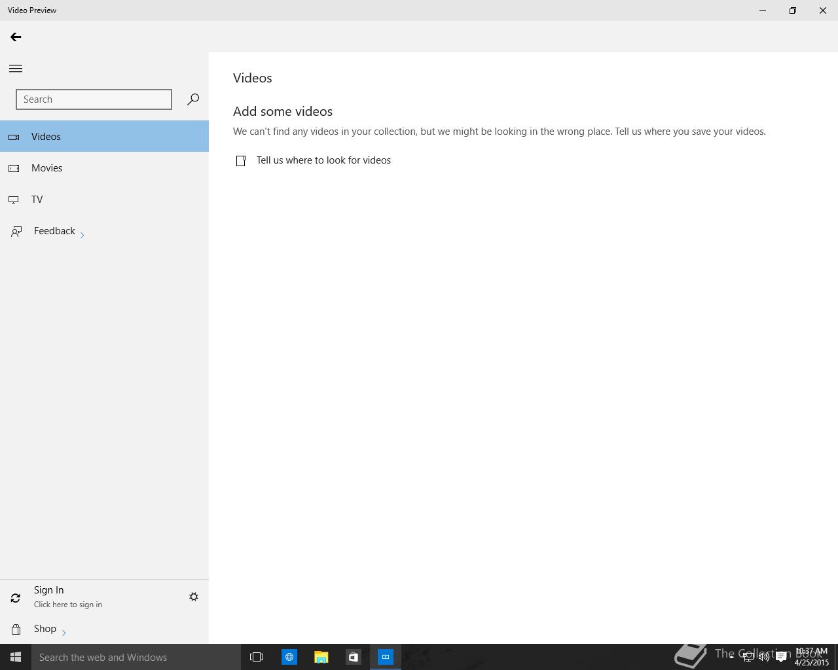Collapse the hamburger navigation menu
This screenshot has height=670, width=838.
16,68
